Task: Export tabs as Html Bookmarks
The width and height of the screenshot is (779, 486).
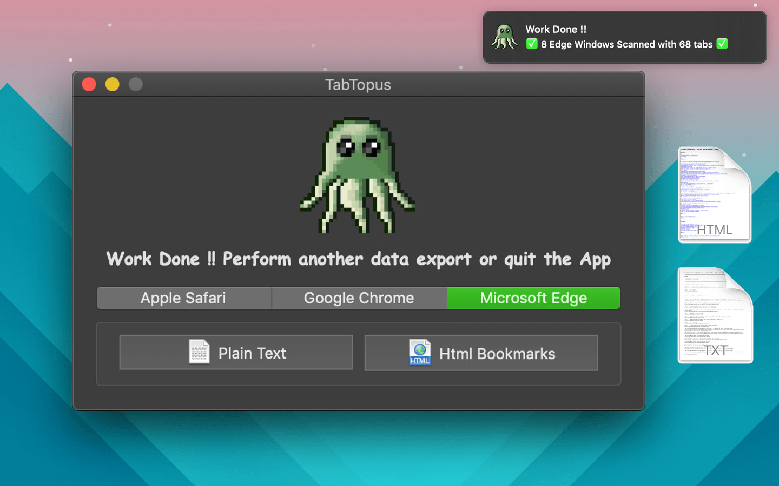Action: [x=481, y=353]
